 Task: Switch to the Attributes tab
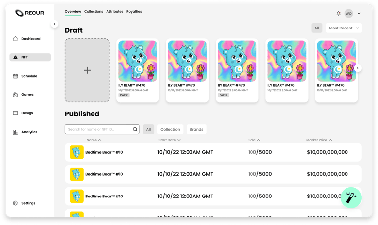(115, 12)
